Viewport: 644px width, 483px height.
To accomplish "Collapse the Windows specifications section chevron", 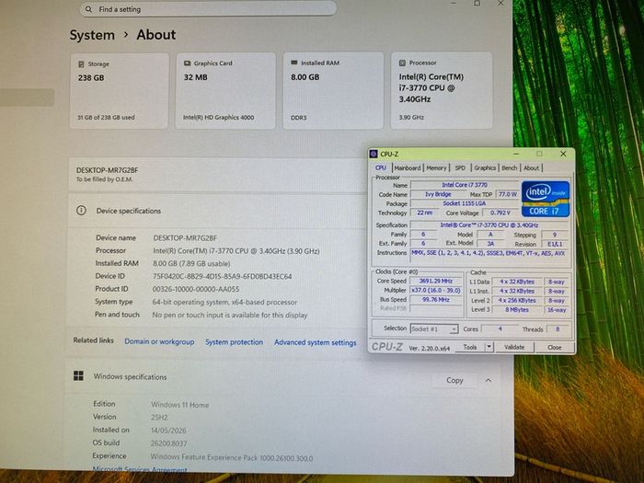I will 489,380.
